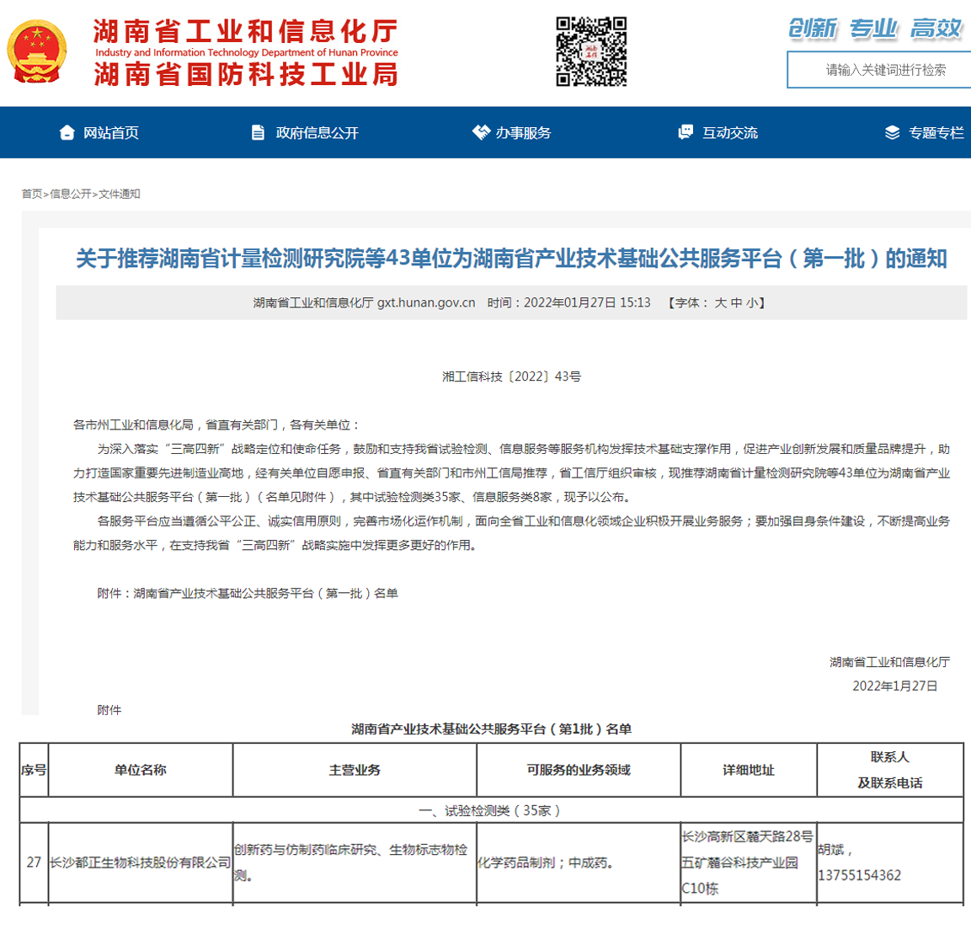Click the handshake icon beside 办事服务

(481, 132)
